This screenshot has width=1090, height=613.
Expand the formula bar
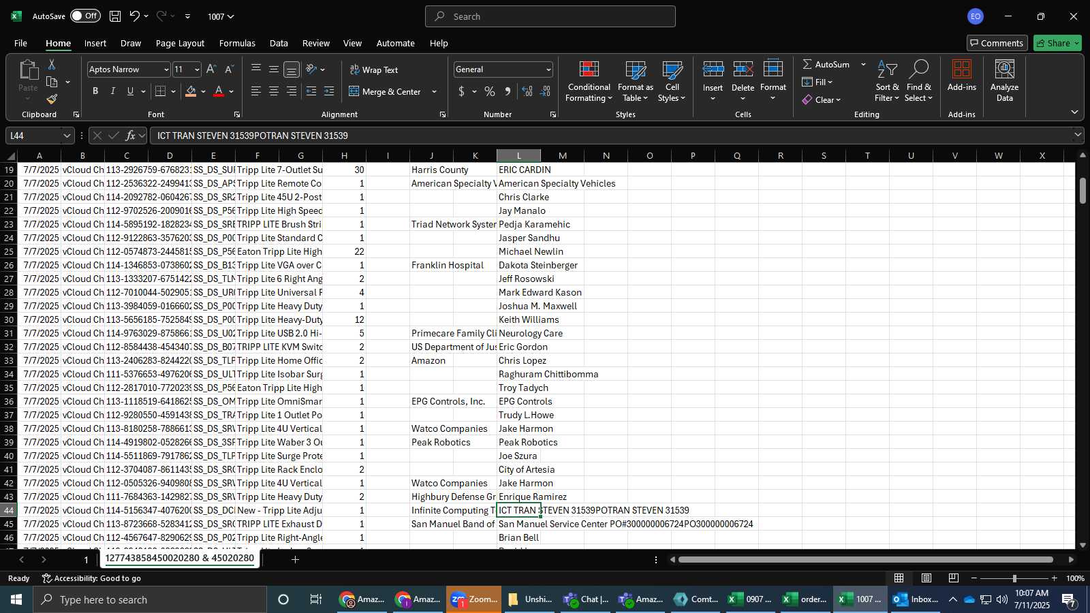pos(1078,136)
